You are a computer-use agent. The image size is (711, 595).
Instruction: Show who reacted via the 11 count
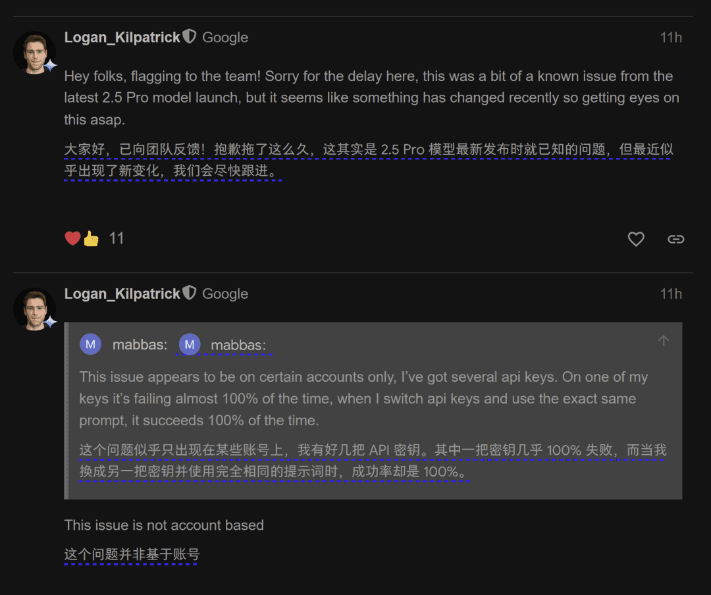pos(117,238)
